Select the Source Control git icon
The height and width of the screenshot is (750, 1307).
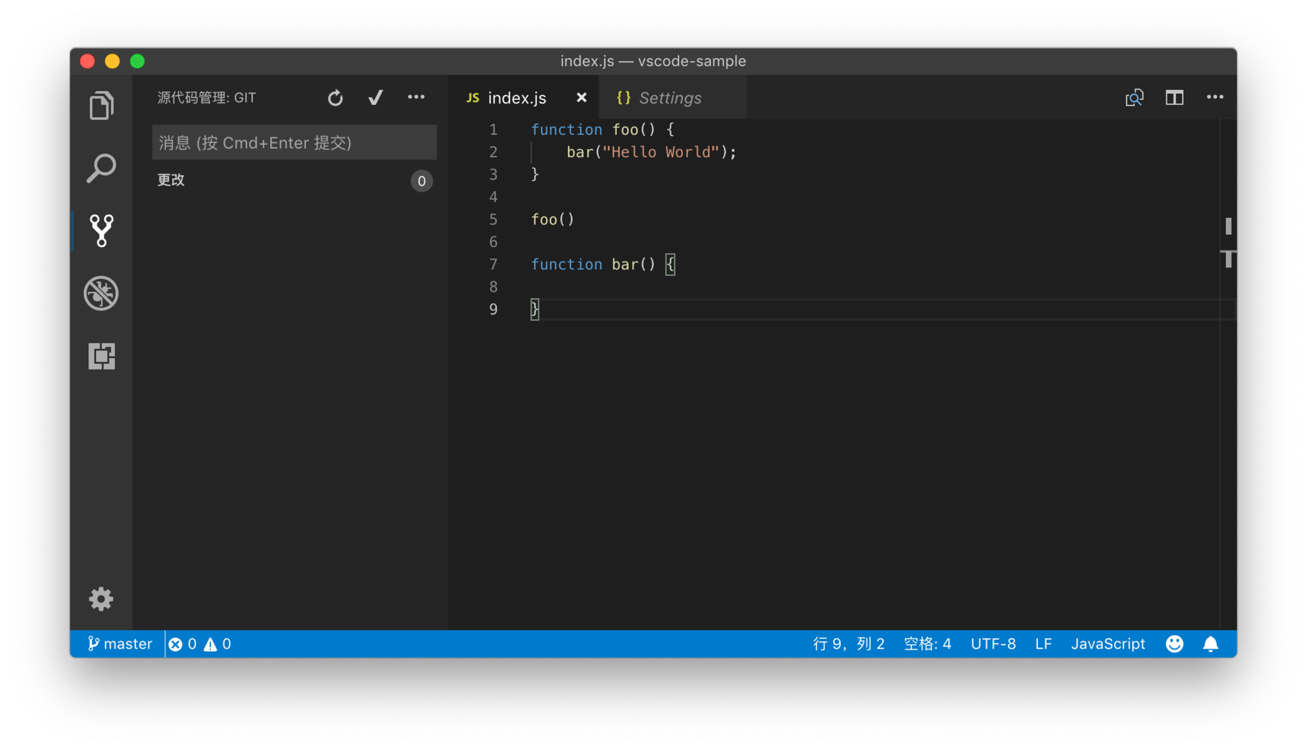tap(101, 231)
